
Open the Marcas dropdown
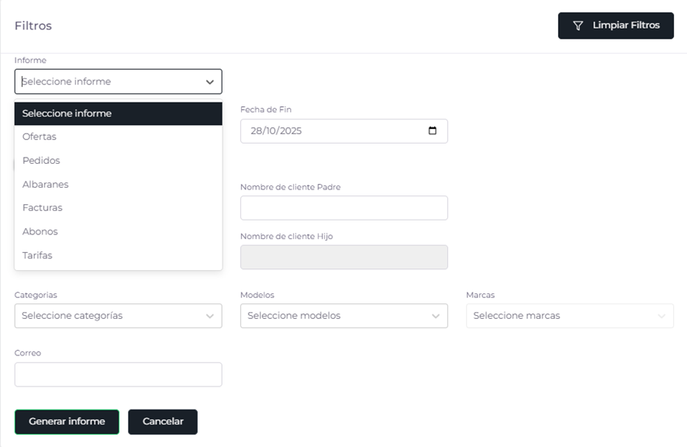tap(569, 316)
